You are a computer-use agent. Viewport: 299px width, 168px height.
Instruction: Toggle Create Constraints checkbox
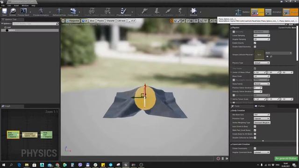(x=255, y=148)
